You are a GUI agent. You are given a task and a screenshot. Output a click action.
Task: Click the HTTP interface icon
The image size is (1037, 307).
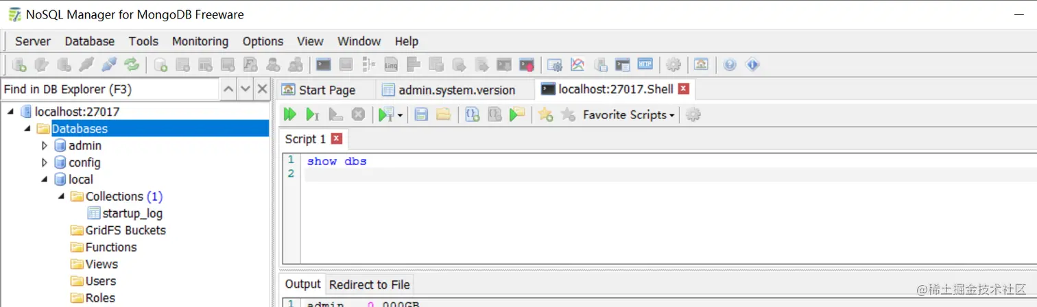pos(645,64)
